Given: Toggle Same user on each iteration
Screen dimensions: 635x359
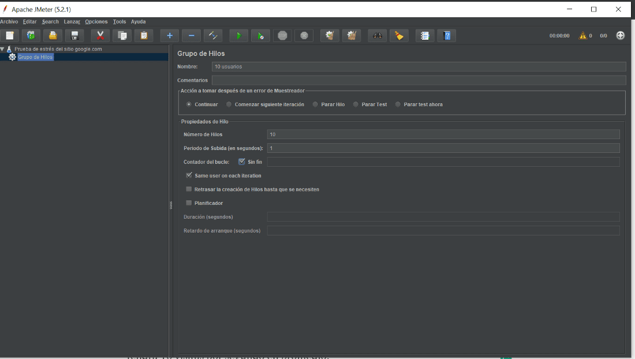Looking at the screenshot, I should pos(189,175).
